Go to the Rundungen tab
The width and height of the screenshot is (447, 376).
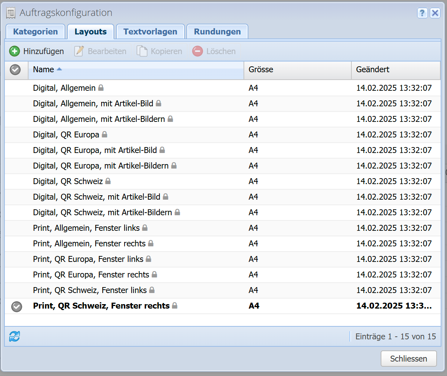tap(217, 32)
